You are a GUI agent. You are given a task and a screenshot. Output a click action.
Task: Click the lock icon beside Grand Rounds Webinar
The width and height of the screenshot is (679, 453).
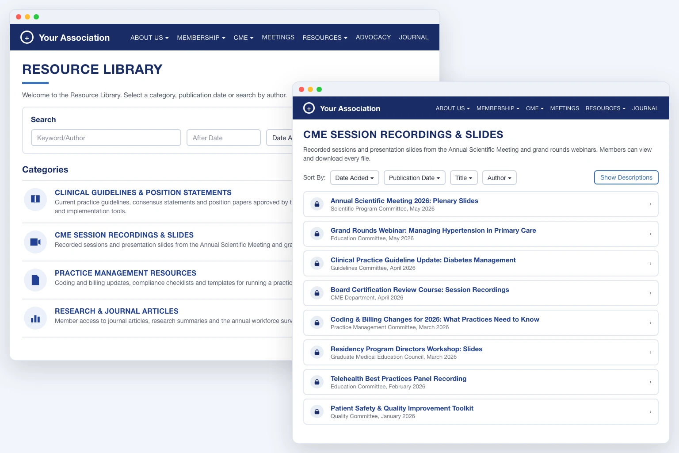317,234
